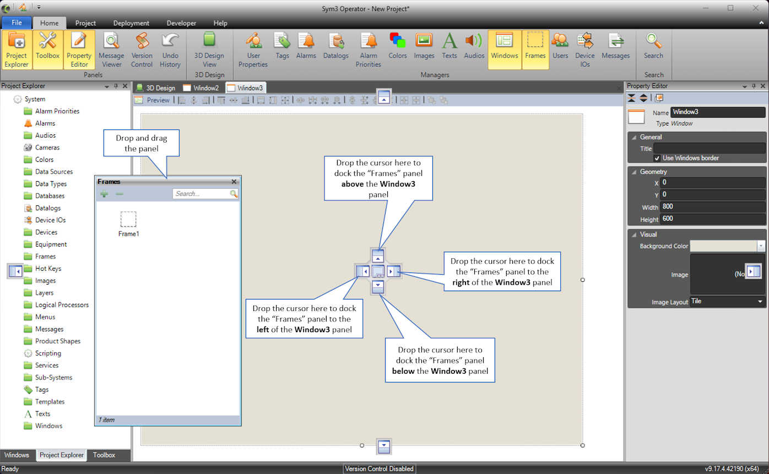Open the Datalogs manager in the ribbon
Image resolution: width=769 pixels, height=474 pixels.
pos(336,46)
